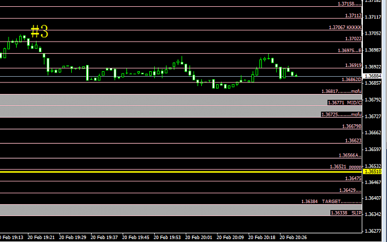
Task: Click the 20 Feb 19:37 time label
Action: click(104, 237)
